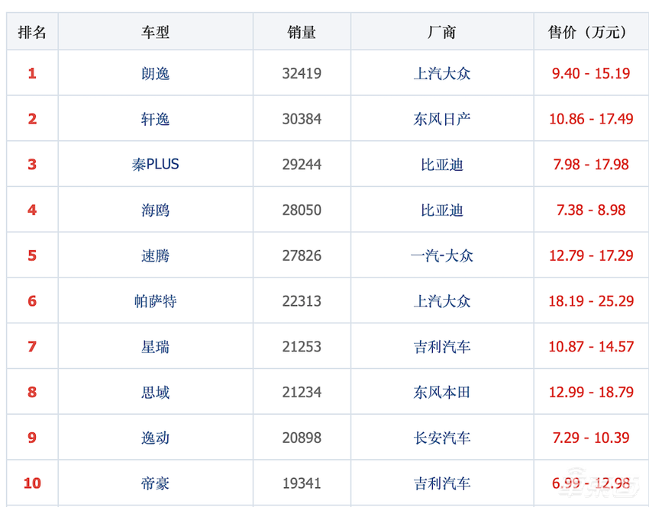Image resolution: width=649 pixels, height=507 pixels.
Task: Open the 思域 model page
Action: (x=155, y=392)
